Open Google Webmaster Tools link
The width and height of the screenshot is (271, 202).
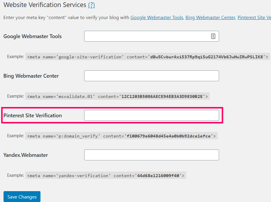point(157,18)
